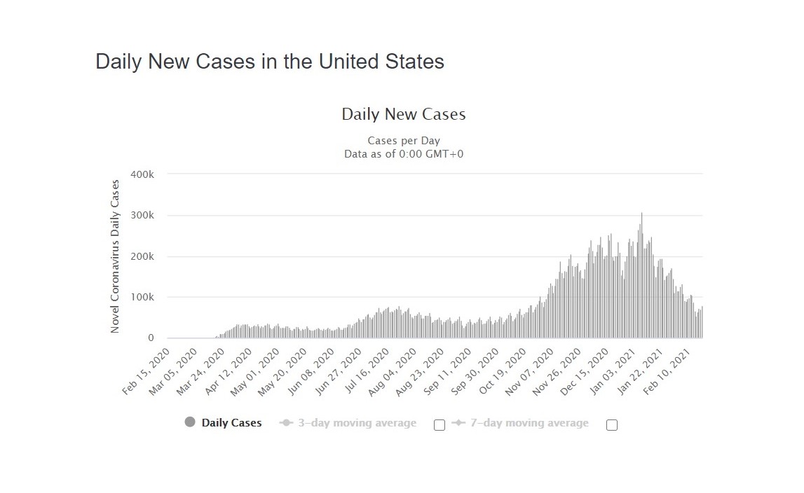Screen dimensions: 804x493
Task: Enable the 3-day moving average checkbox
Action: coord(440,425)
